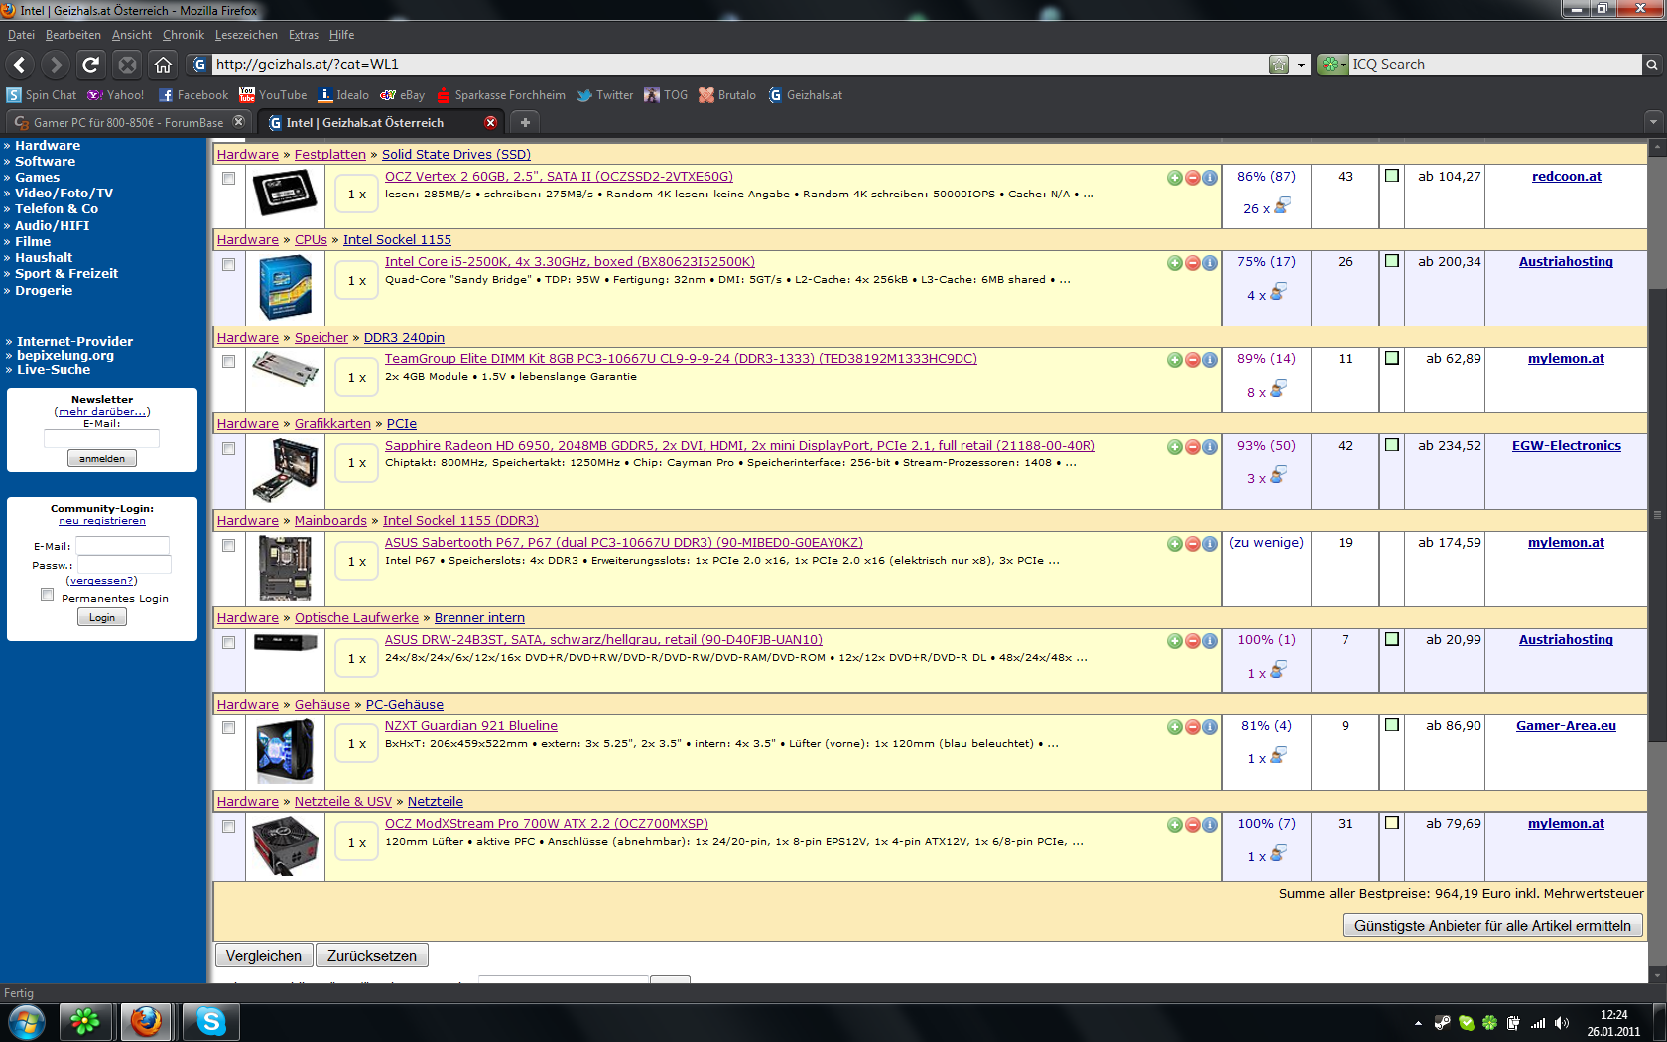Open the Idealo bookmark
The image size is (1667, 1042).
point(343,95)
